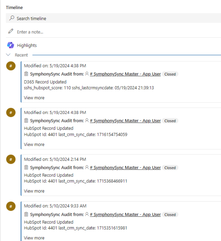This screenshot has width=221, height=241.
Task: Open Copilot Highlights icon
Action: [x=11, y=45]
